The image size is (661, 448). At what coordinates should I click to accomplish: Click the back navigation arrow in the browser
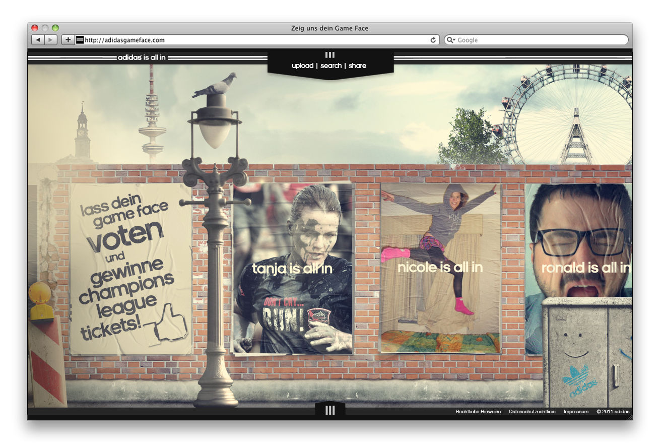(x=39, y=40)
